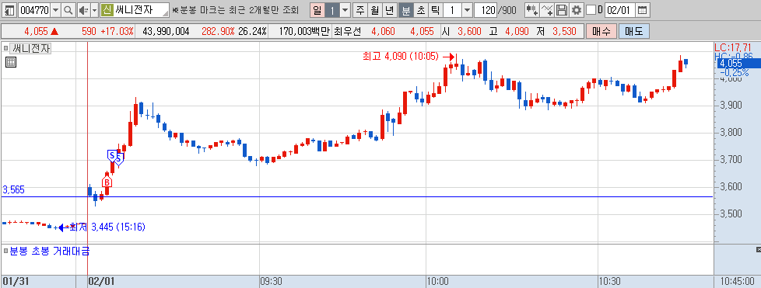
Task: Open the minute interval dropdown after 틱
Action: coord(467,9)
